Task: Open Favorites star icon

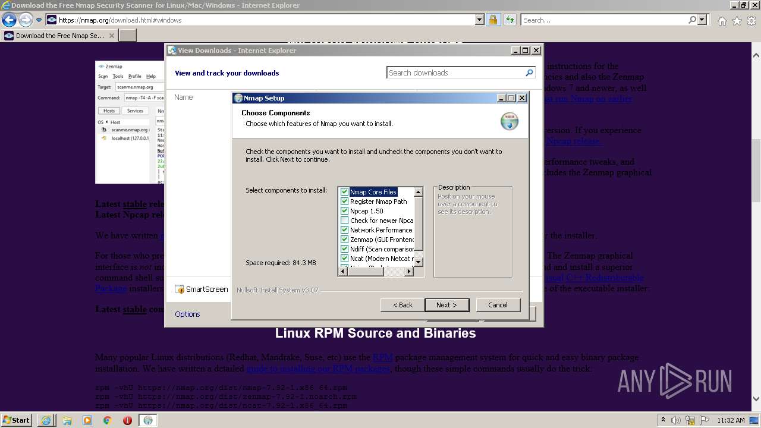Action: pos(737,21)
